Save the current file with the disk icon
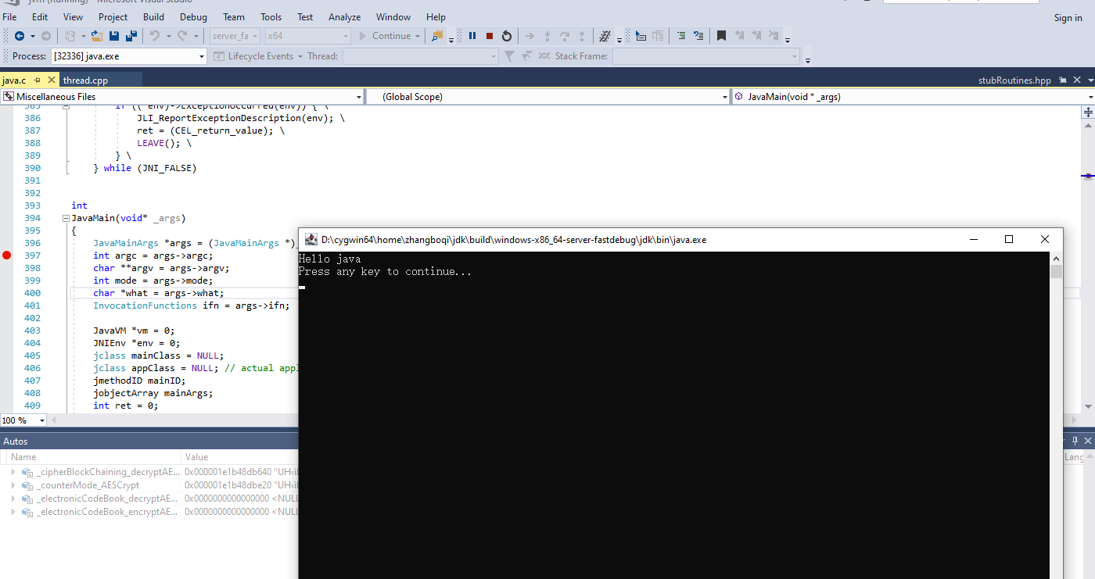Viewport: 1095px width, 579px height. coord(114,36)
